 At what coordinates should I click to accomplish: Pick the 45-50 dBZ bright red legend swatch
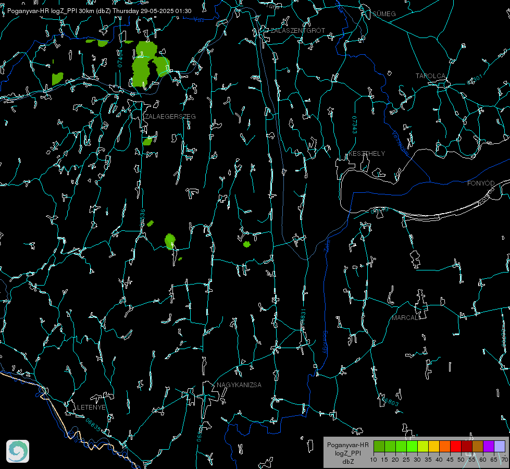click(456, 446)
